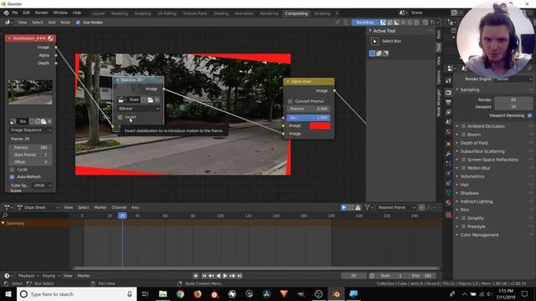
Task: Select Alpha backdrop channel icon
Action: pos(396,23)
